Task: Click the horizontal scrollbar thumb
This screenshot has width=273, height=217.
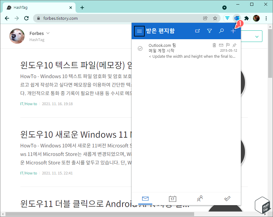Action: [100, 214]
